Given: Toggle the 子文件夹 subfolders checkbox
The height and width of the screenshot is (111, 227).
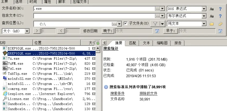Looking at the screenshot, I should (126, 23).
